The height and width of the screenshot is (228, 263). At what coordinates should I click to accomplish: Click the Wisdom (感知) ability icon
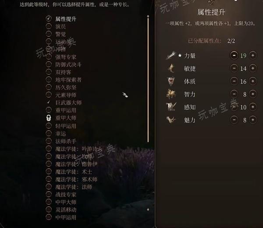point(171,107)
